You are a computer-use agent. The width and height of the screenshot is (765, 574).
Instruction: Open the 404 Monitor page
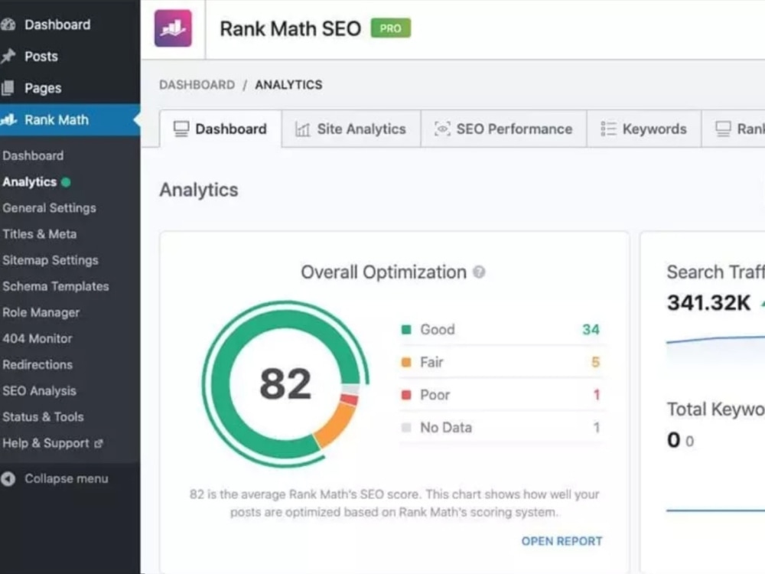coord(37,339)
